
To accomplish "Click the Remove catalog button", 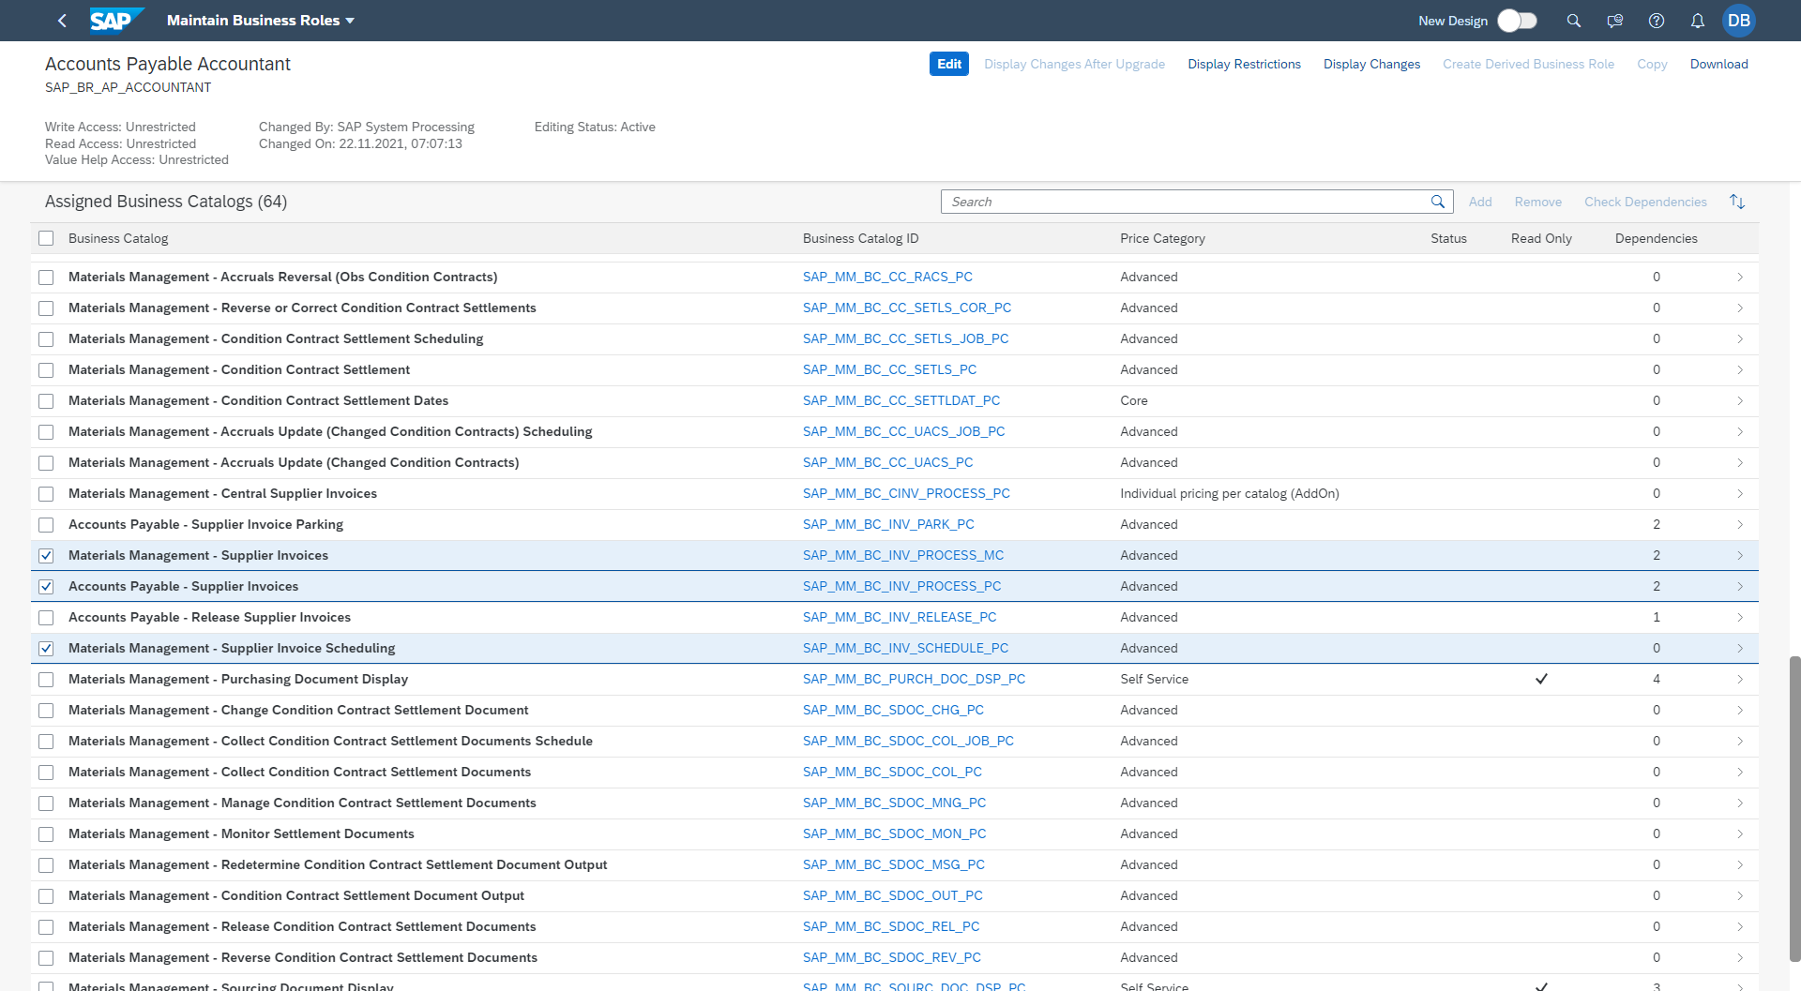I will [1537, 202].
